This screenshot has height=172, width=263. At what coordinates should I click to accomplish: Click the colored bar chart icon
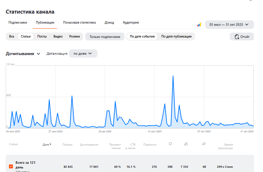[x=199, y=25]
